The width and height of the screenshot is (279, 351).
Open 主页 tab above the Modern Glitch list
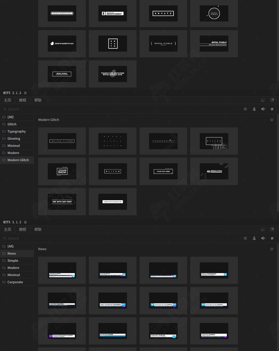click(x=7, y=100)
